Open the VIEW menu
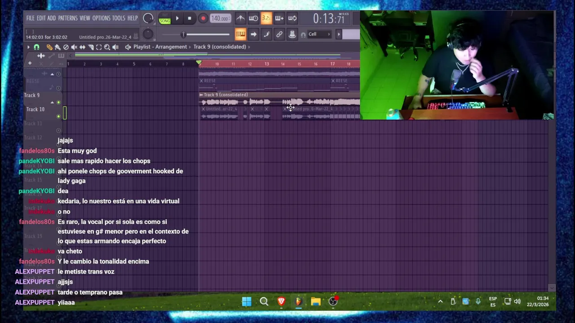This screenshot has height=323, width=575. (x=85, y=18)
